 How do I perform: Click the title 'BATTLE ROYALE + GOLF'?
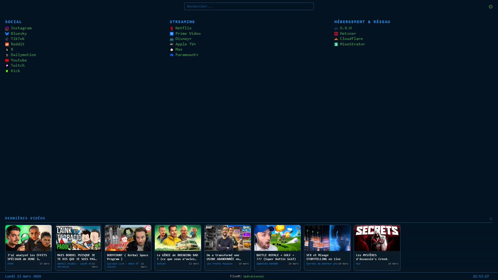276,257
